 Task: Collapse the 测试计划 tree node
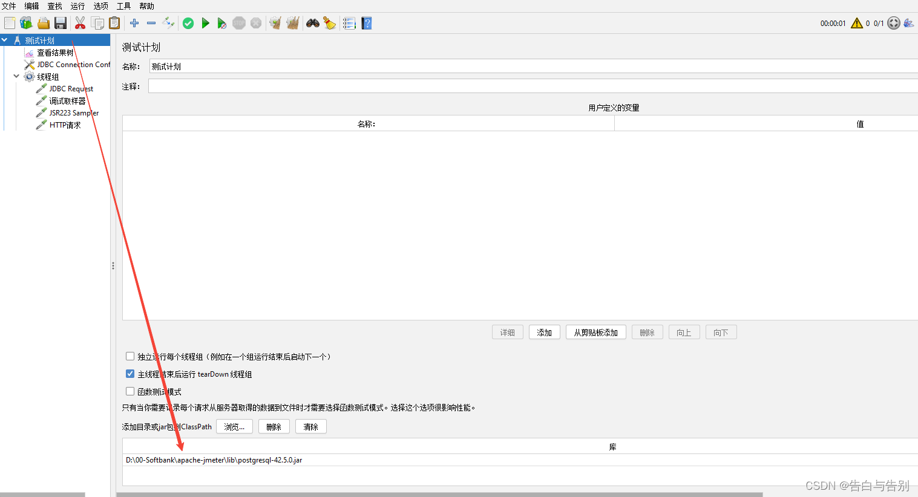click(x=5, y=39)
